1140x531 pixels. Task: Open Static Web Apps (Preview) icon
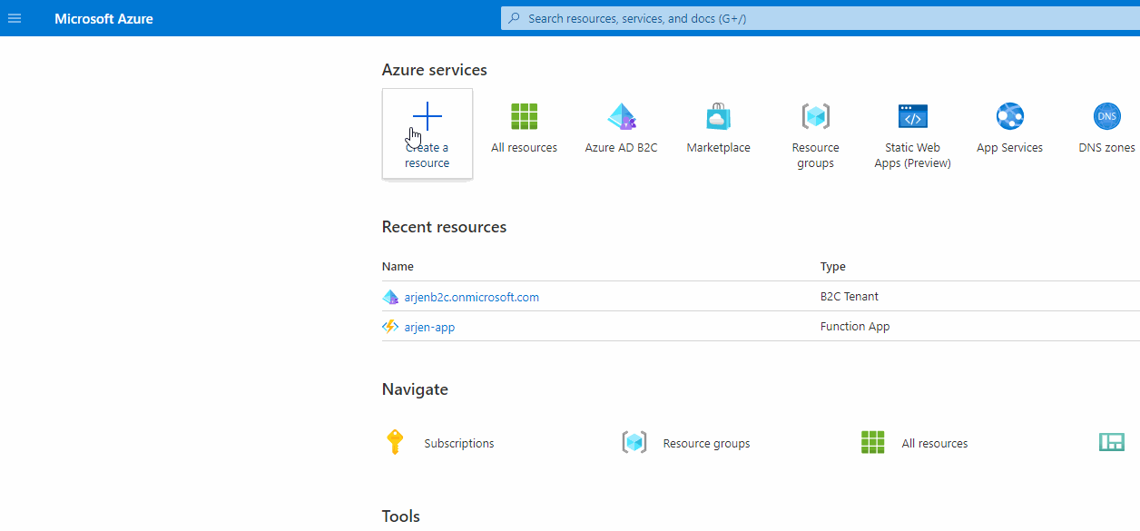tap(912, 116)
